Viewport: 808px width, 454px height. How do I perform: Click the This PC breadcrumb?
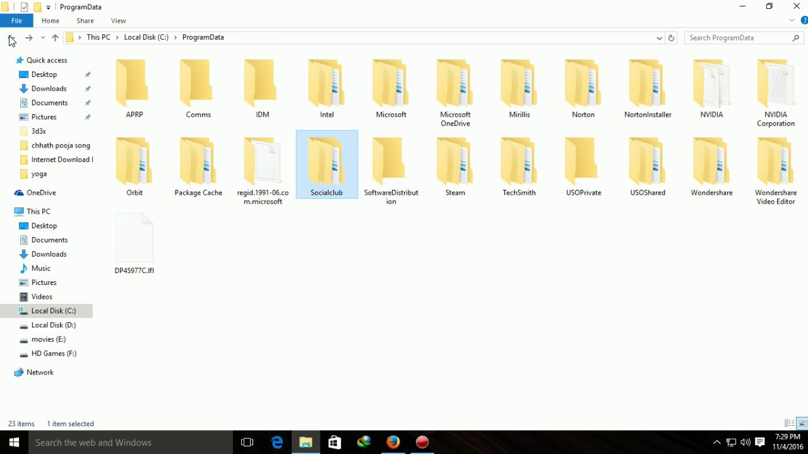(x=98, y=38)
